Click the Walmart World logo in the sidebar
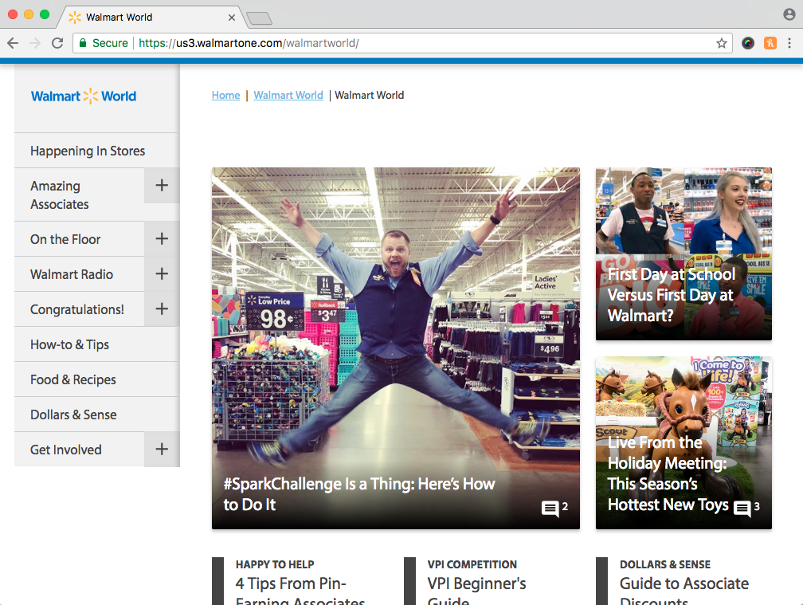The image size is (803, 605). coord(83,96)
